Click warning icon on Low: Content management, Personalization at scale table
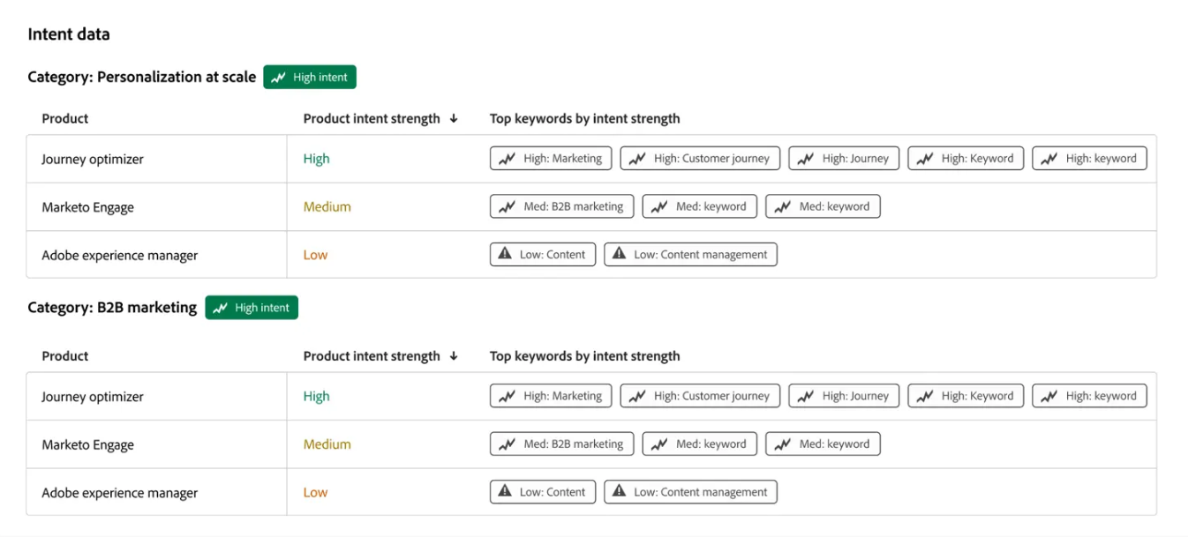 click(x=620, y=254)
